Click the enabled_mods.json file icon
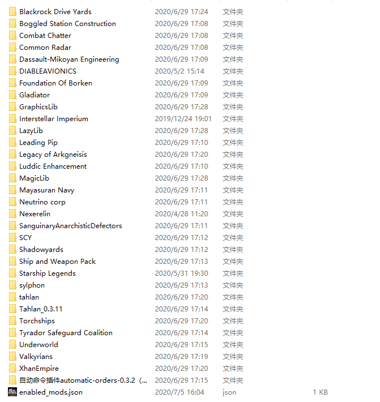This screenshot has width=380, height=402. [x=12, y=392]
